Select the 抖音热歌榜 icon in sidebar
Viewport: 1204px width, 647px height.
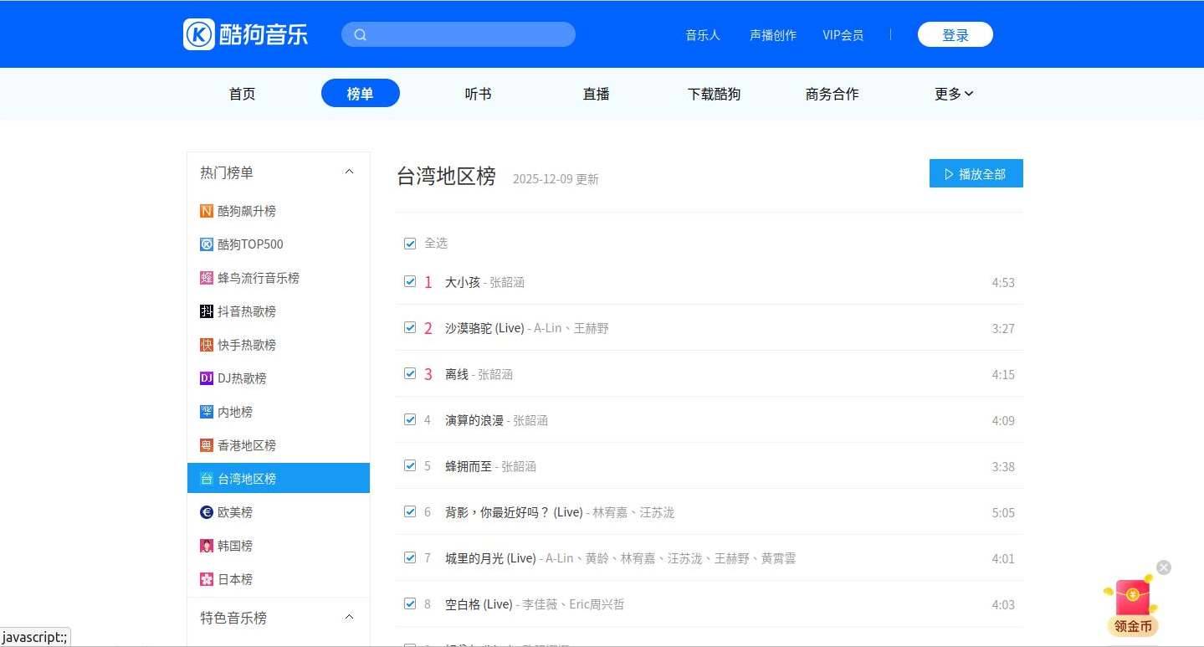coord(207,311)
